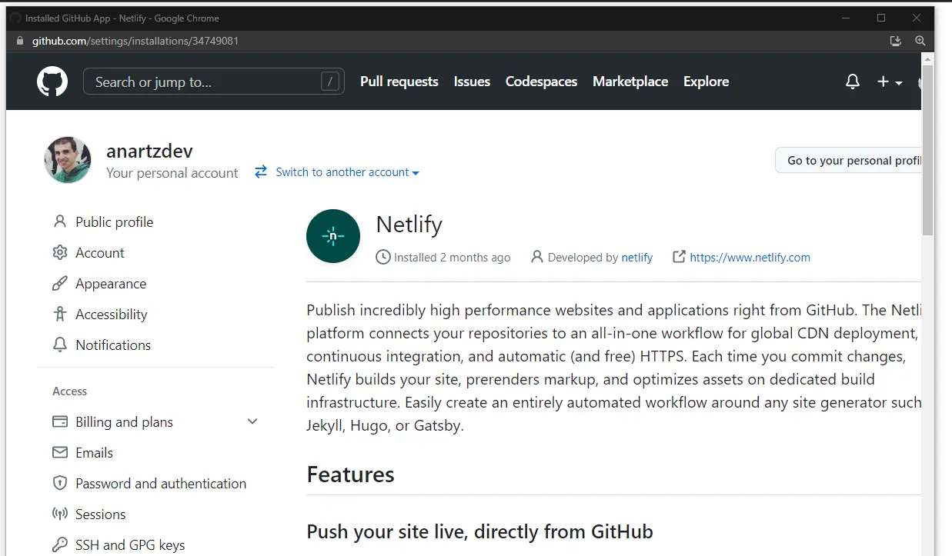Click the key icon beside SSH and GPG keys
952x556 pixels.
[59, 544]
